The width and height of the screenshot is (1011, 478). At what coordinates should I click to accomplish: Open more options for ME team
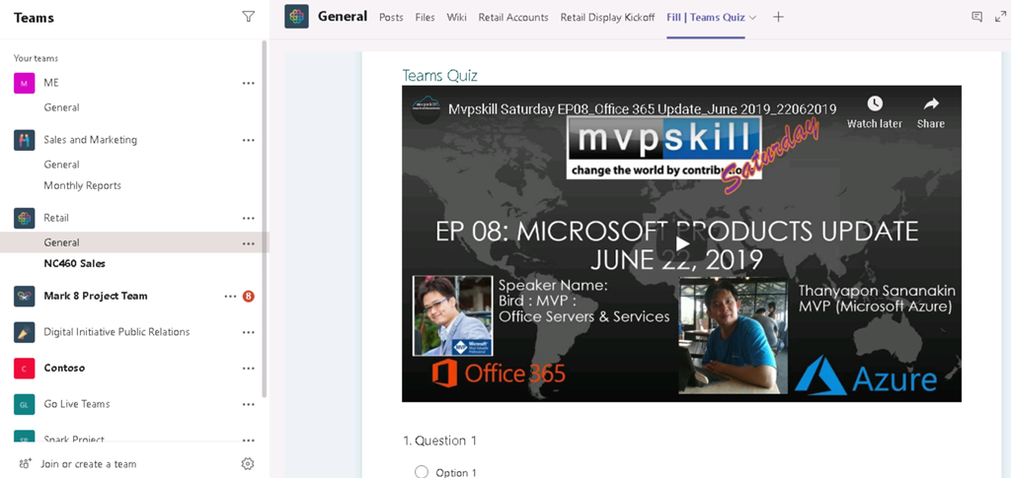click(x=248, y=83)
